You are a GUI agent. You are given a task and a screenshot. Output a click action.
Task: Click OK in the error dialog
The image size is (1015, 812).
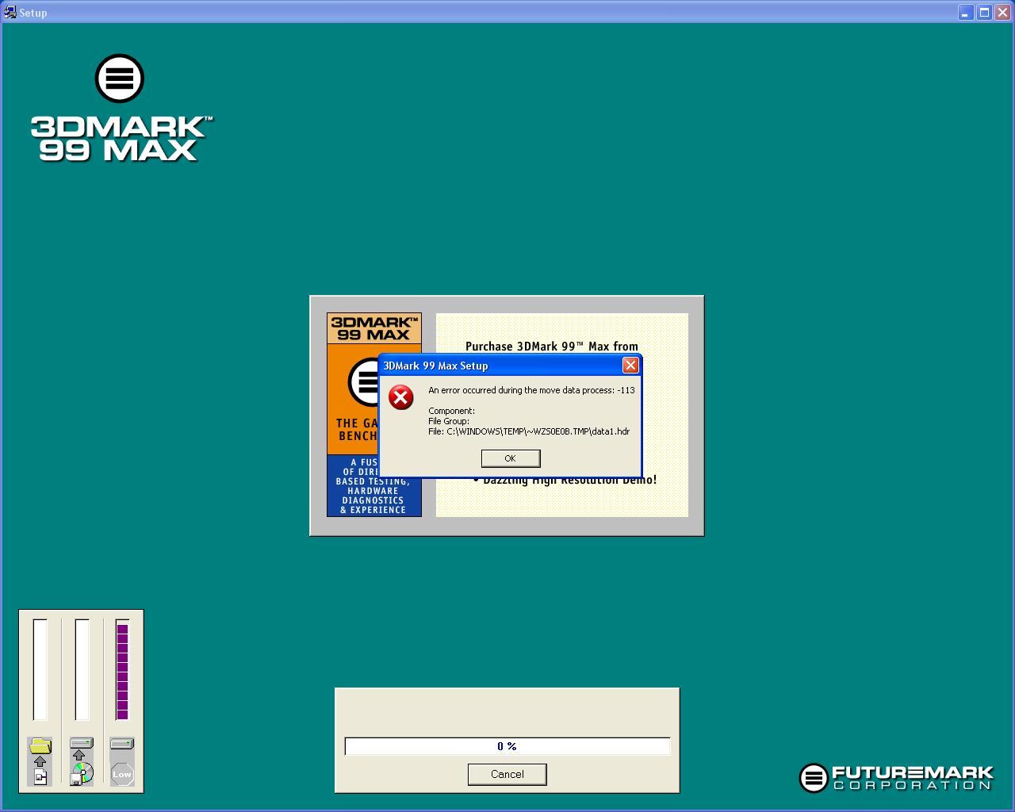[511, 458]
